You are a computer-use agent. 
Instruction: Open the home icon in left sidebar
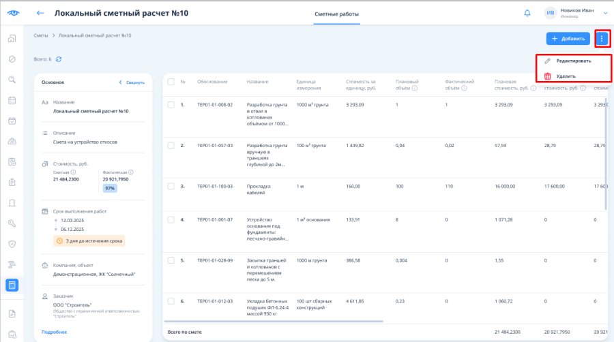click(x=12, y=38)
